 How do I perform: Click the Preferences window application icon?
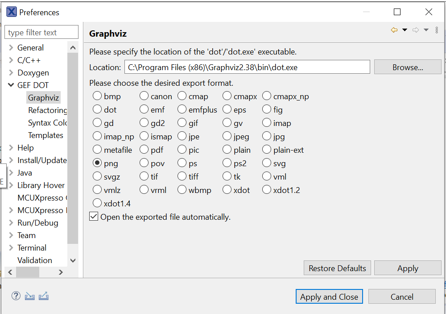(12, 12)
